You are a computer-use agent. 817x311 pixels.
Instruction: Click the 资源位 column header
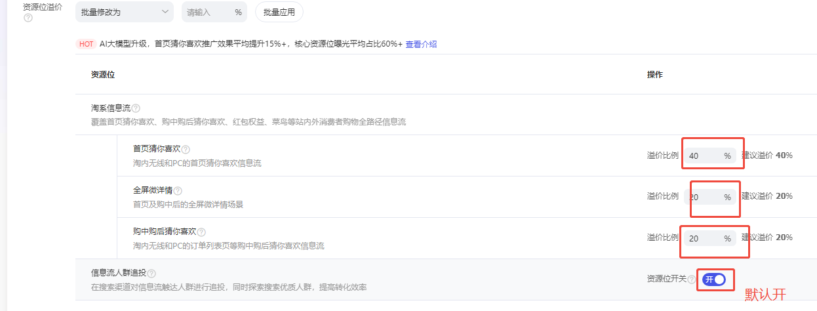click(x=103, y=75)
